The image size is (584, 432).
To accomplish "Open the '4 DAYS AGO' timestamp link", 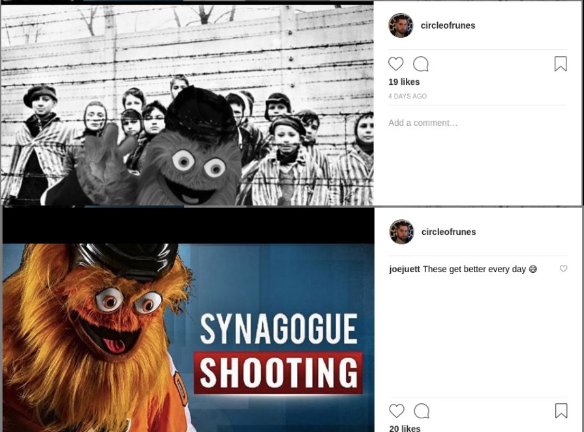I will click(407, 96).
